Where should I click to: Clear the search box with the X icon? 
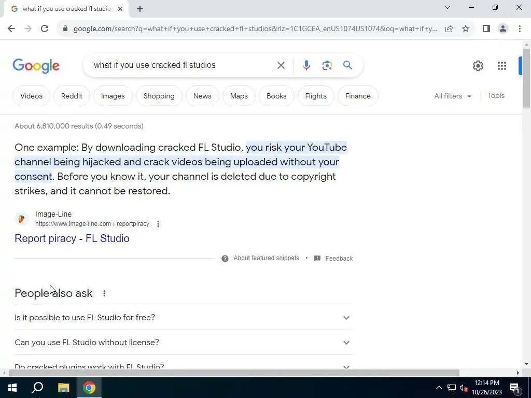tap(281, 65)
